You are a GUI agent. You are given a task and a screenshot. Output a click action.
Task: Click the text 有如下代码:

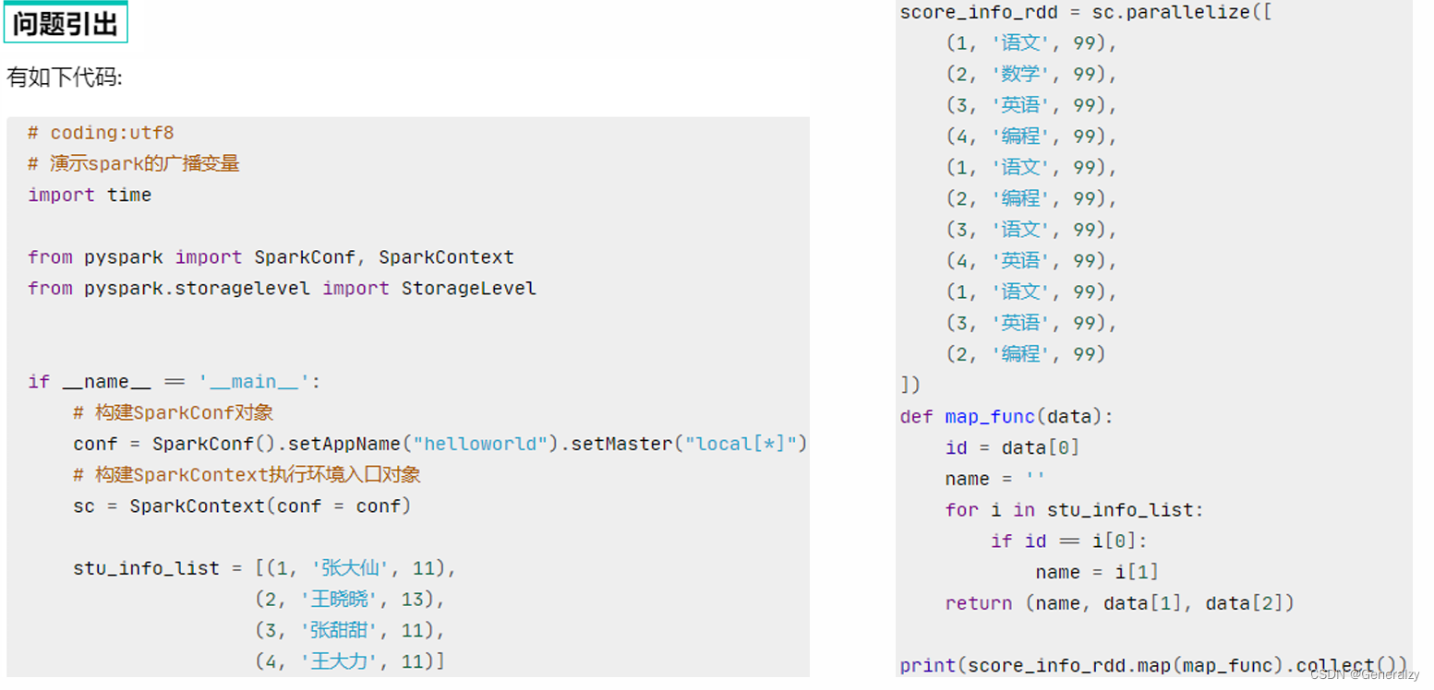65,77
